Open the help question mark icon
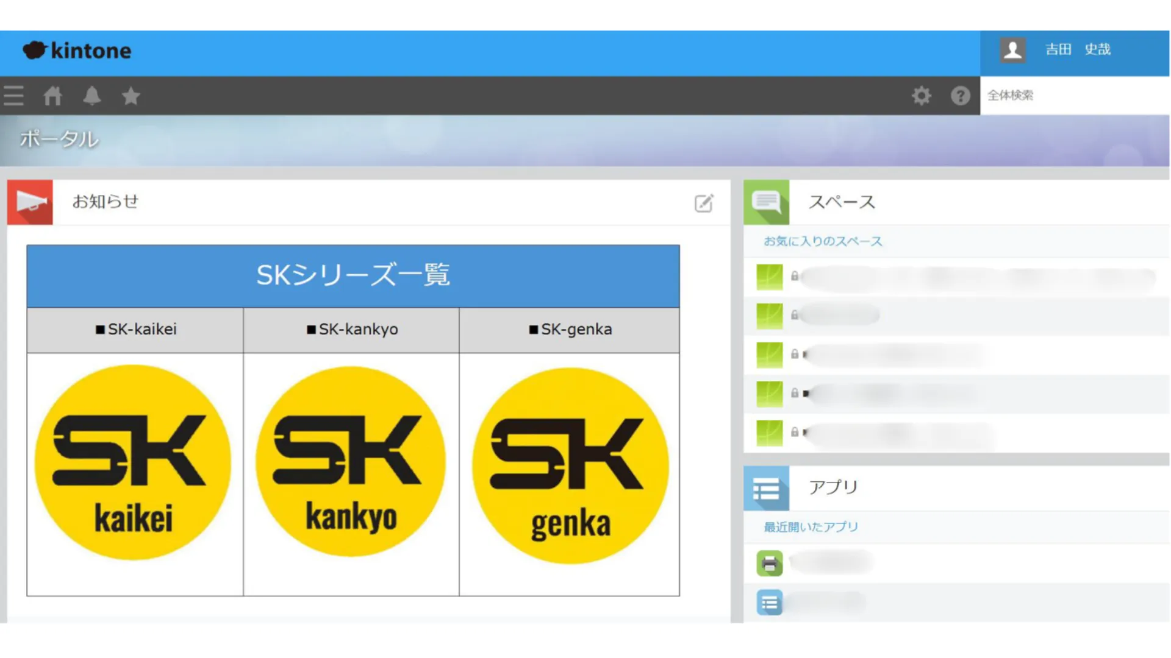Viewport: 1171px width, 658px height. coord(960,96)
